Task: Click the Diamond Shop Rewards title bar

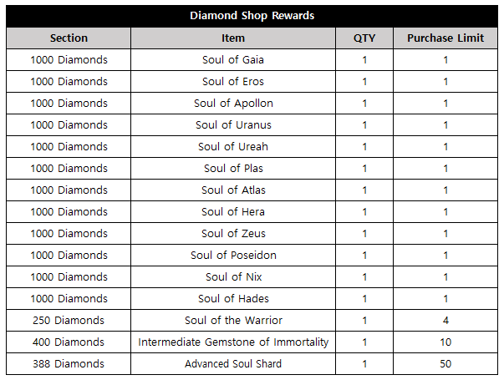Action: [x=252, y=16]
